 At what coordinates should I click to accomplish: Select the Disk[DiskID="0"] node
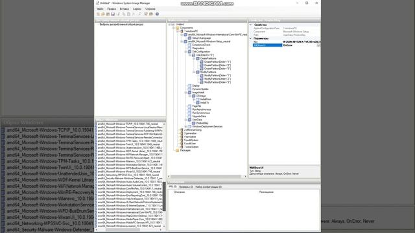[x=205, y=55]
